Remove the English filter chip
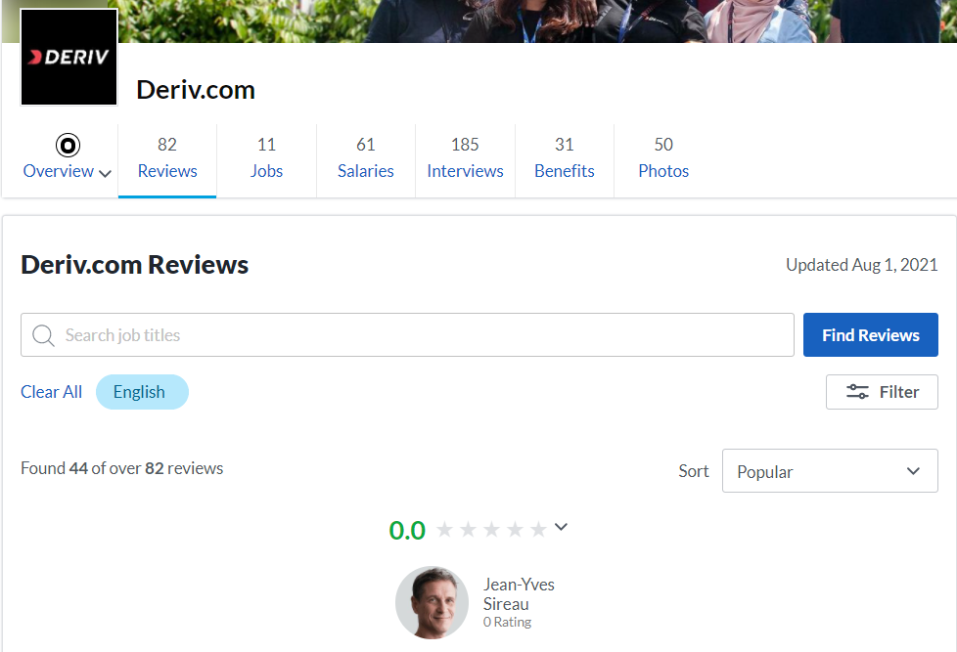The height and width of the screenshot is (652, 957). (142, 392)
